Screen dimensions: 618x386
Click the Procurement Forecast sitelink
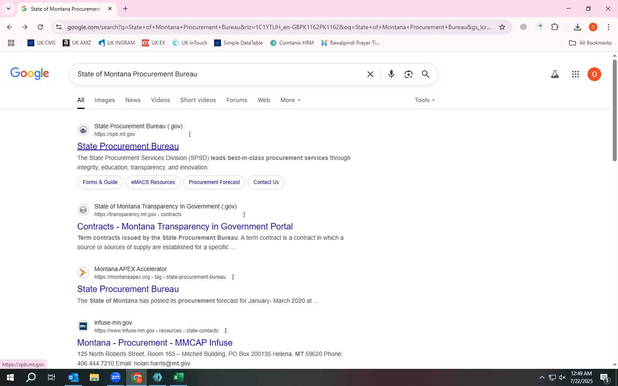click(214, 182)
